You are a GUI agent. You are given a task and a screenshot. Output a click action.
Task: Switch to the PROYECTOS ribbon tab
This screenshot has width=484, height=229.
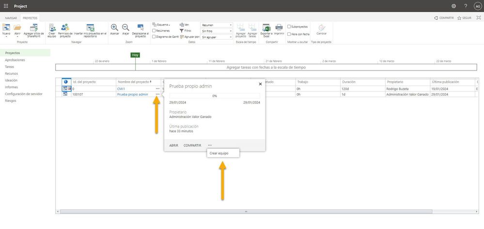pos(30,18)
